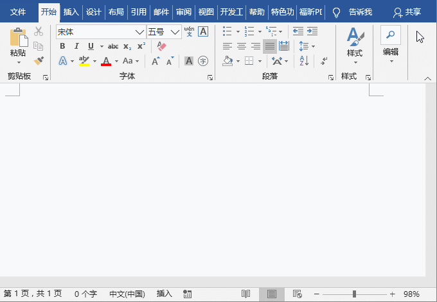437x302 pixels.
Task: Open the 样式 styles gallery button
Action: coord(355,46)
